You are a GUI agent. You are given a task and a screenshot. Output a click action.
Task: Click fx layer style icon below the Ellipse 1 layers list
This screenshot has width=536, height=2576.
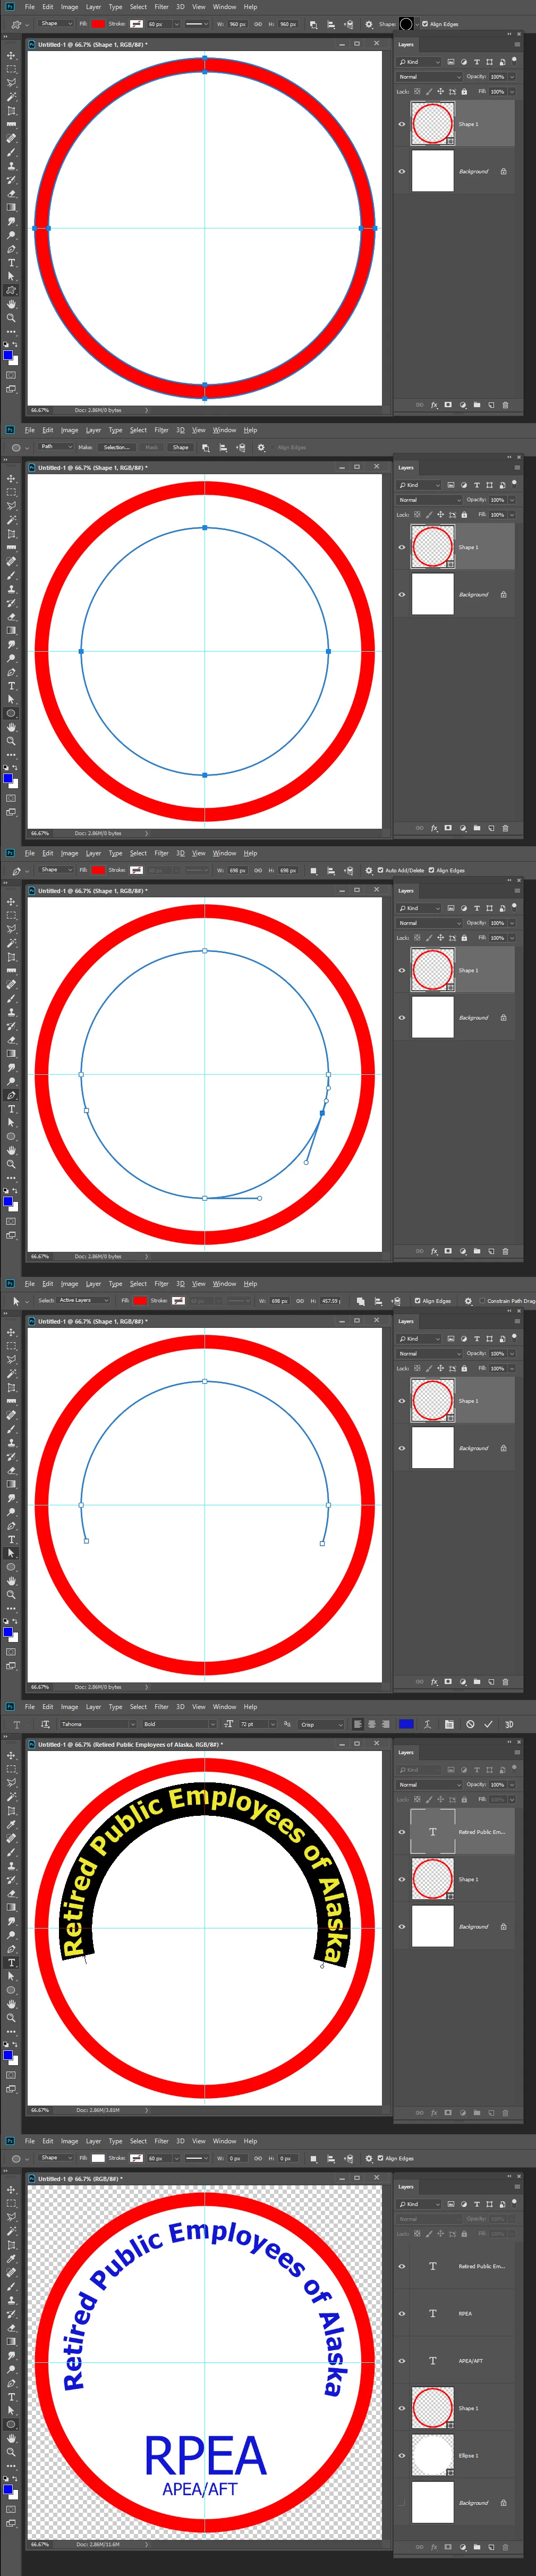(434, 2547)
